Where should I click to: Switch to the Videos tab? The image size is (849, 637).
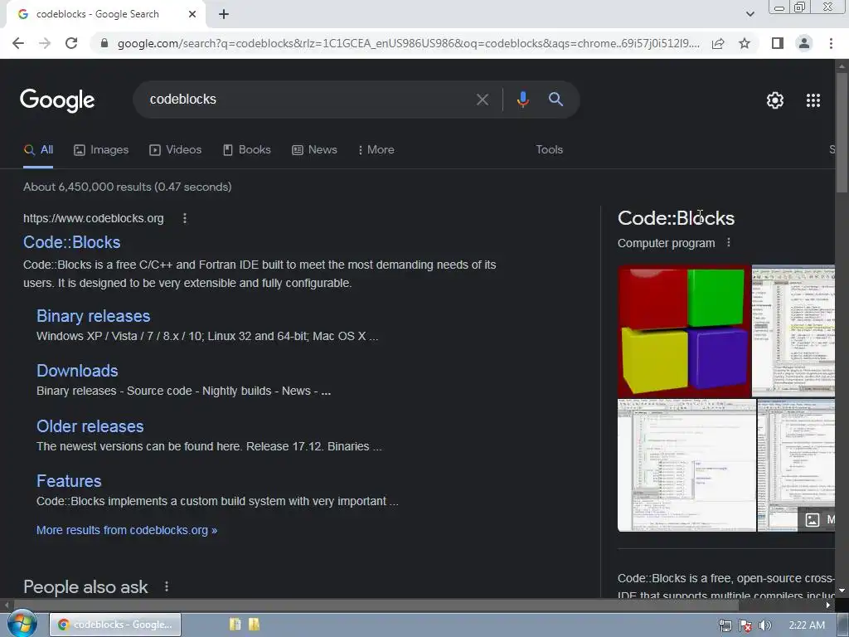(x=176, y=150)
